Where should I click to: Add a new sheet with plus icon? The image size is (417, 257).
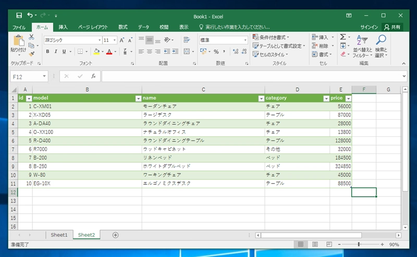pyautogui.click(x=115, y=235)
